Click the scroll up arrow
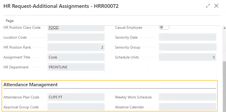This screenshot has width=226, height=112. click(224, 27)
